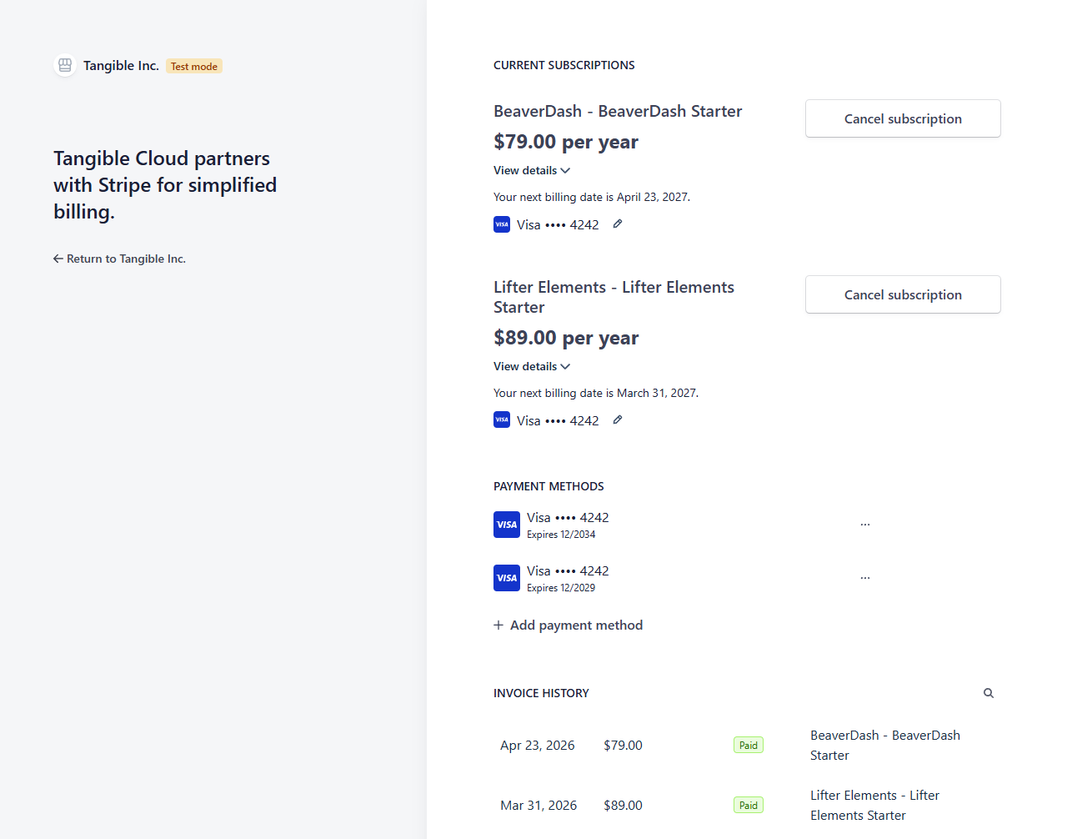Image resolution: width=1067 pixels, height=839 pixels.
Task: Click the back arrow beside Return to Tangible Inc.
Action: pyautogui.click(x=58, y=259)
